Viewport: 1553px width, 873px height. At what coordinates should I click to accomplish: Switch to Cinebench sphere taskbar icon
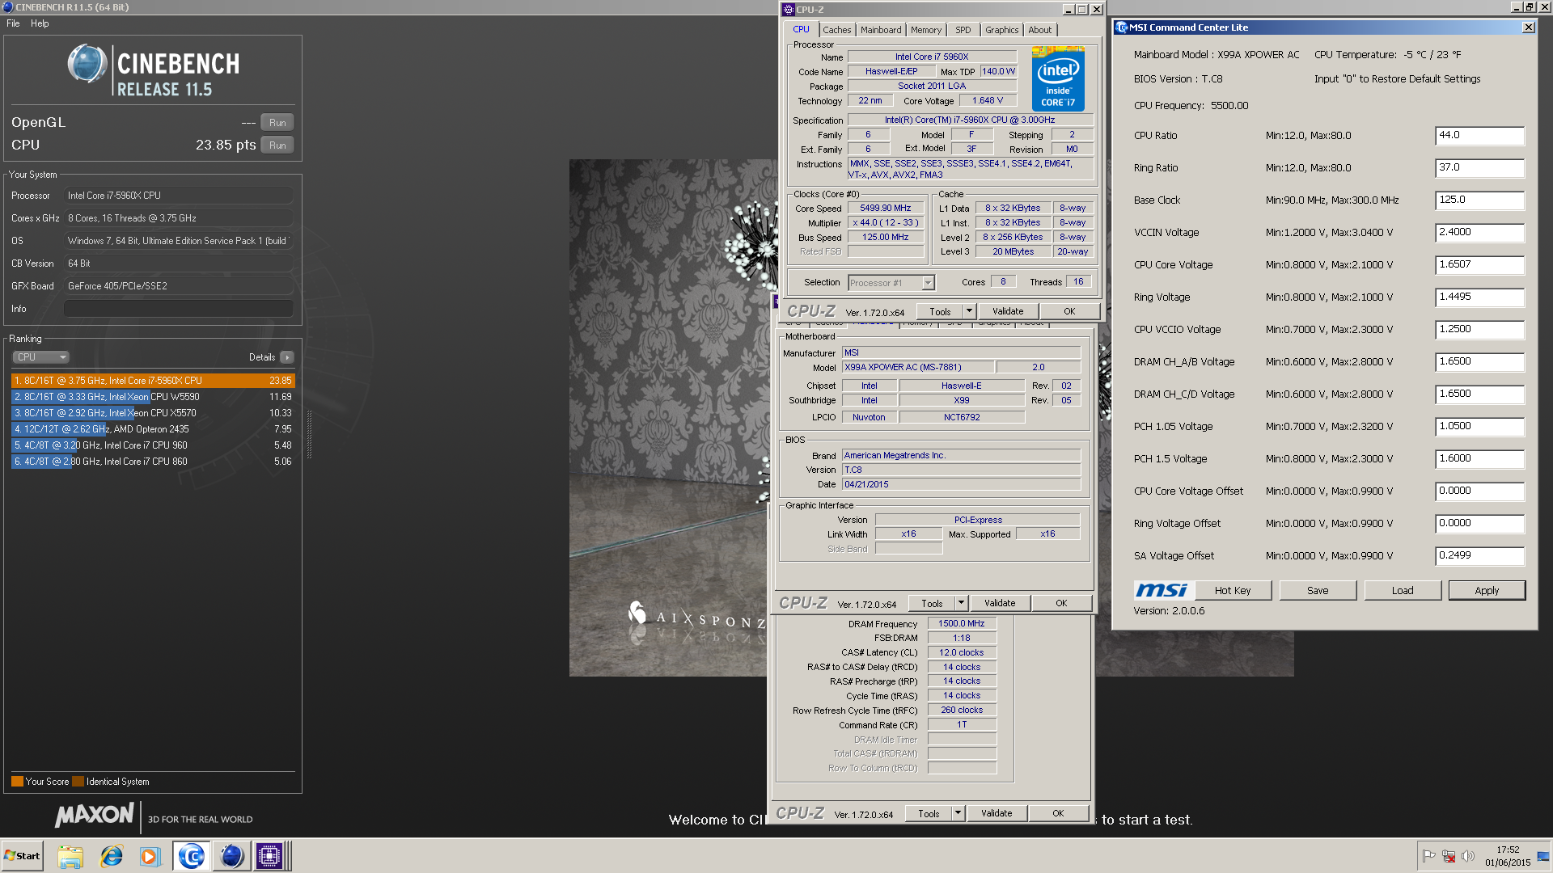[x=231, y=856]
